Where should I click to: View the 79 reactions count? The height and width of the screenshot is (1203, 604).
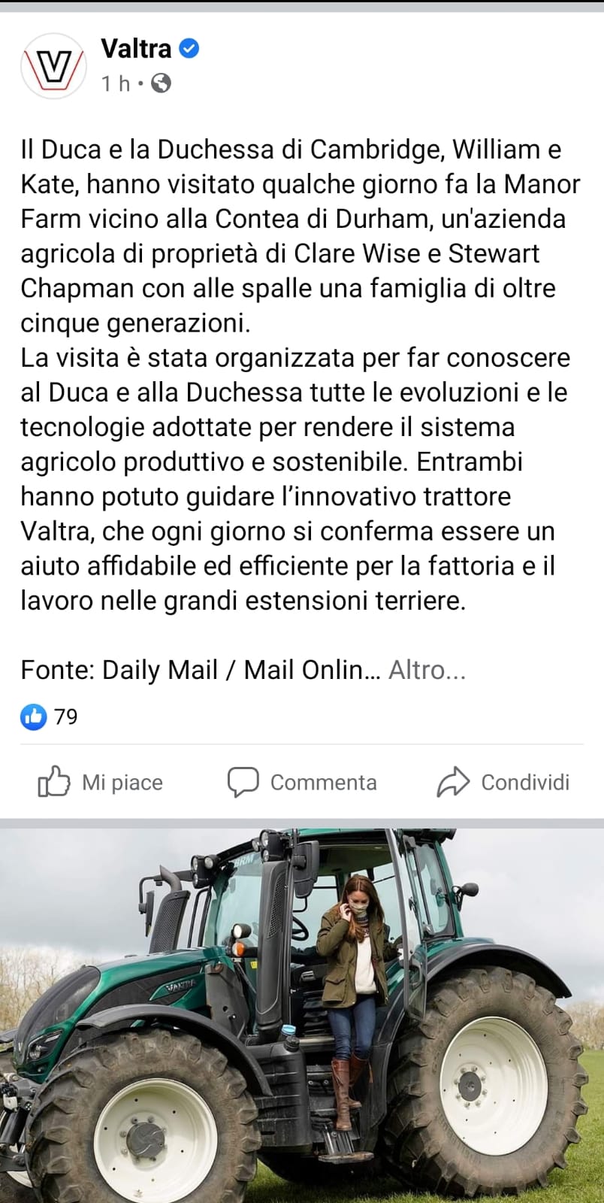click(65, 717)
